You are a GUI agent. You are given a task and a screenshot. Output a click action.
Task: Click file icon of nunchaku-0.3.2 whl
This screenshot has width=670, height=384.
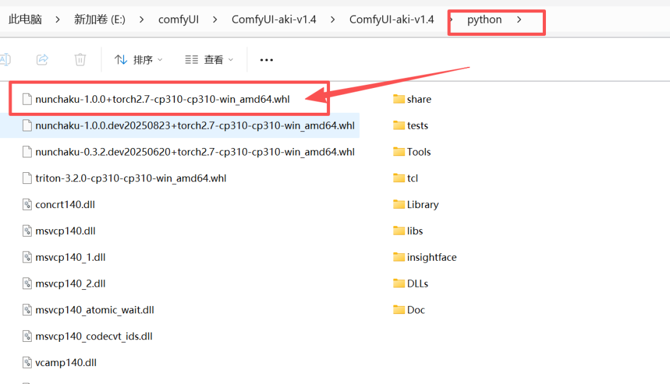[x=27, y=152]
